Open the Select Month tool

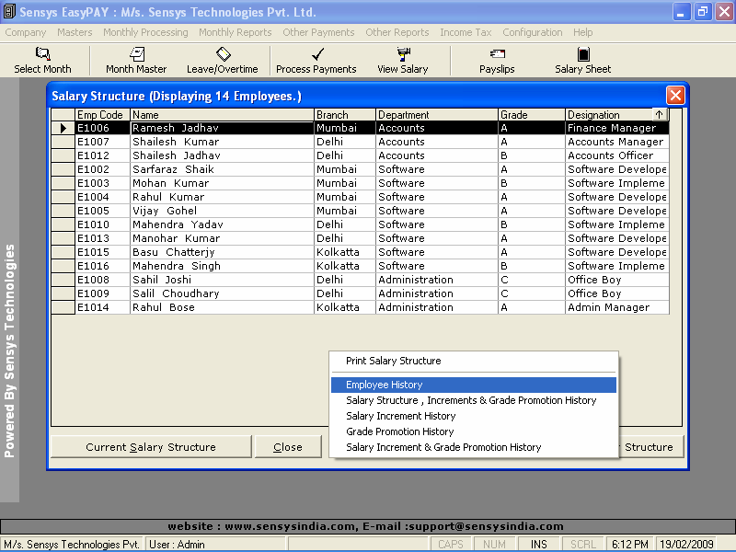tap(42, 60)
